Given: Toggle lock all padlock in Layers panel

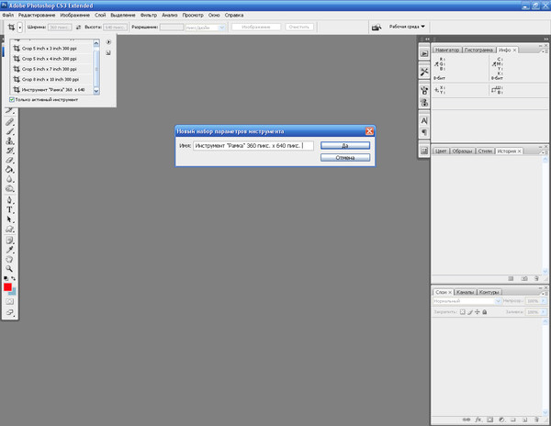Looking at the screenshot, I should 485,312.
